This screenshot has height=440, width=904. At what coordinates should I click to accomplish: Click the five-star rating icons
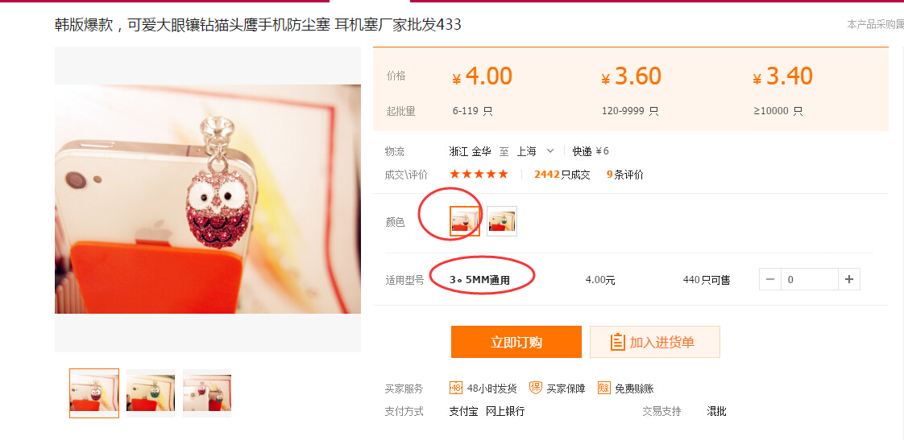pyautogui.click(x=479, y=175)
